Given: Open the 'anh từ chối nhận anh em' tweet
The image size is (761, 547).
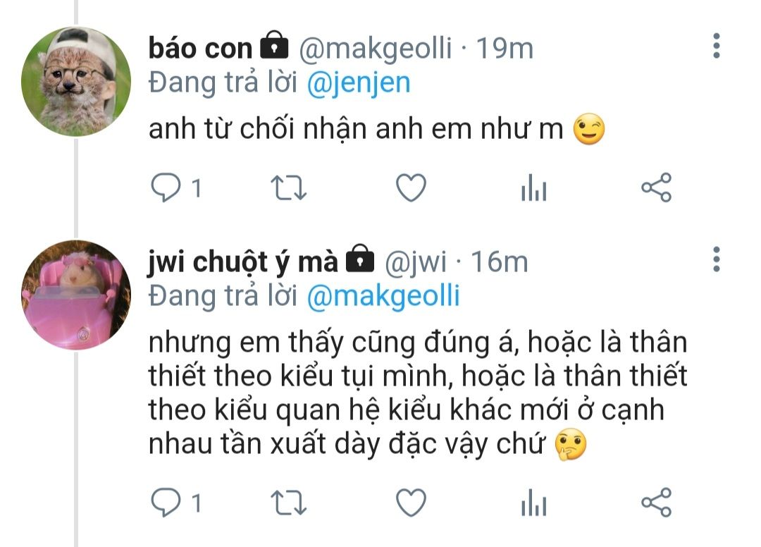Looking at the screenshot, I should pos(376,130).
